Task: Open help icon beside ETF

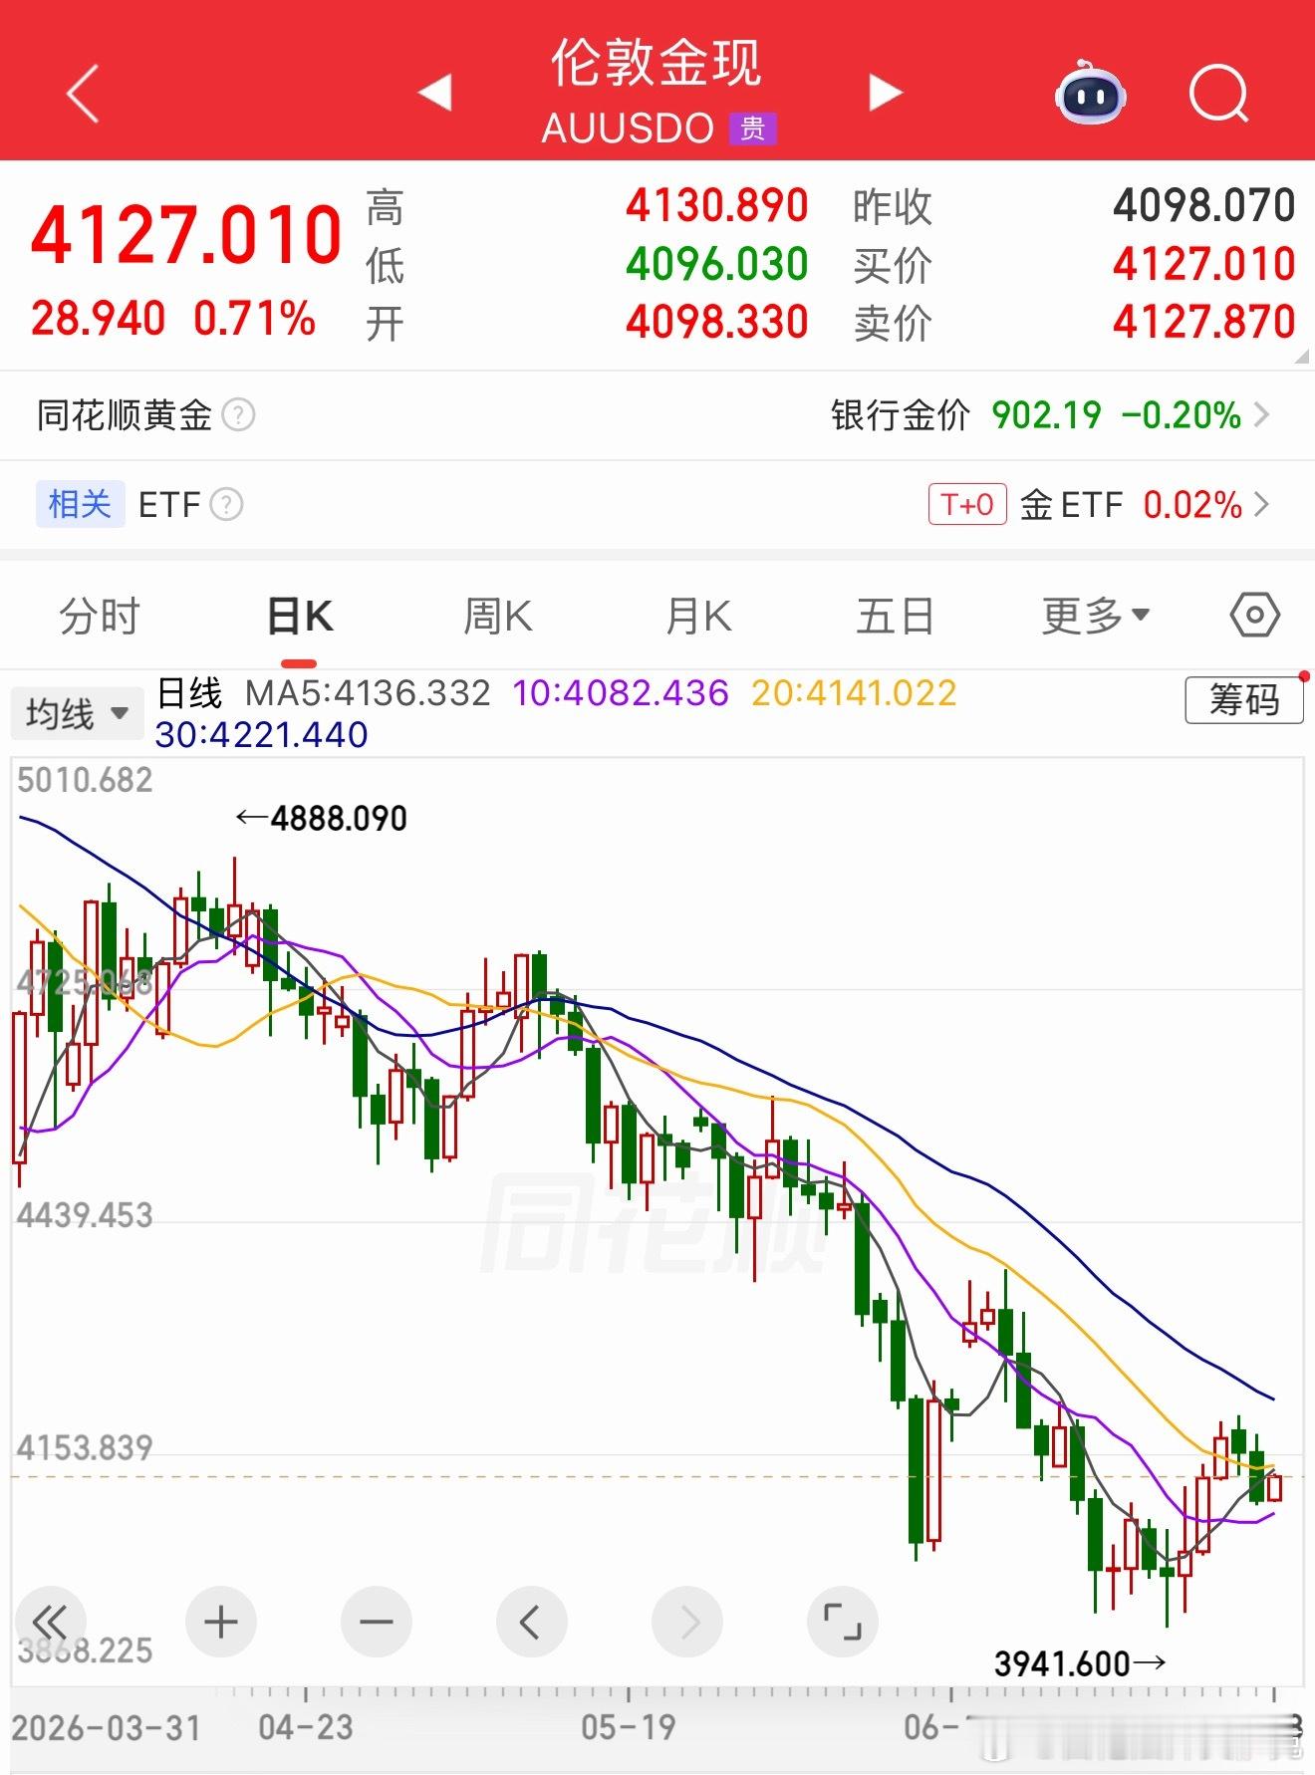Action: [x=226, y=504]
